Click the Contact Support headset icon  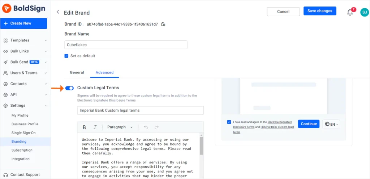click(x=5, y=175)
